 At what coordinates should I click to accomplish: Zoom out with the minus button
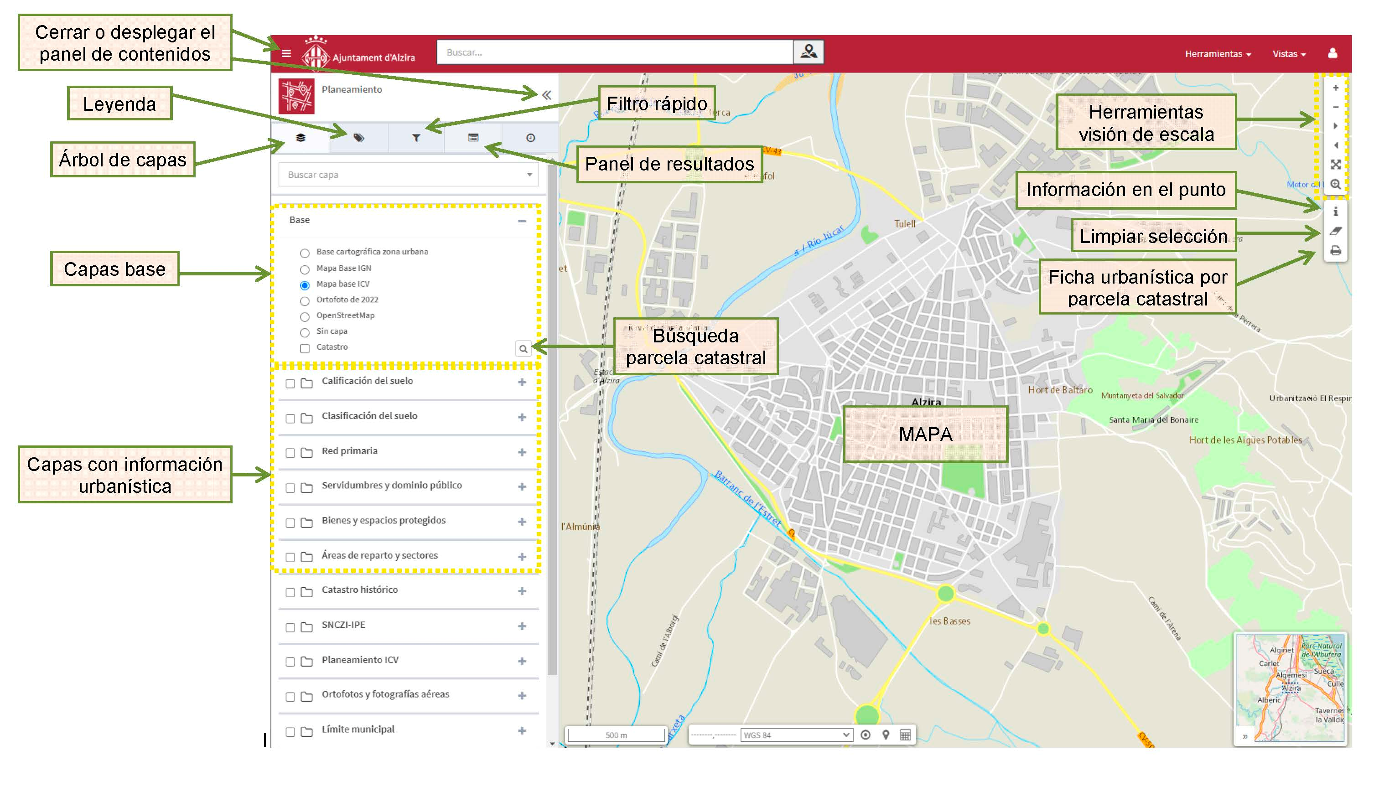[1335, 107]
